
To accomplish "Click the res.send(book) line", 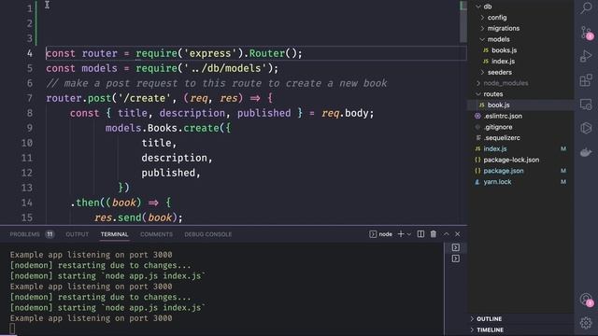I will 139,217.
